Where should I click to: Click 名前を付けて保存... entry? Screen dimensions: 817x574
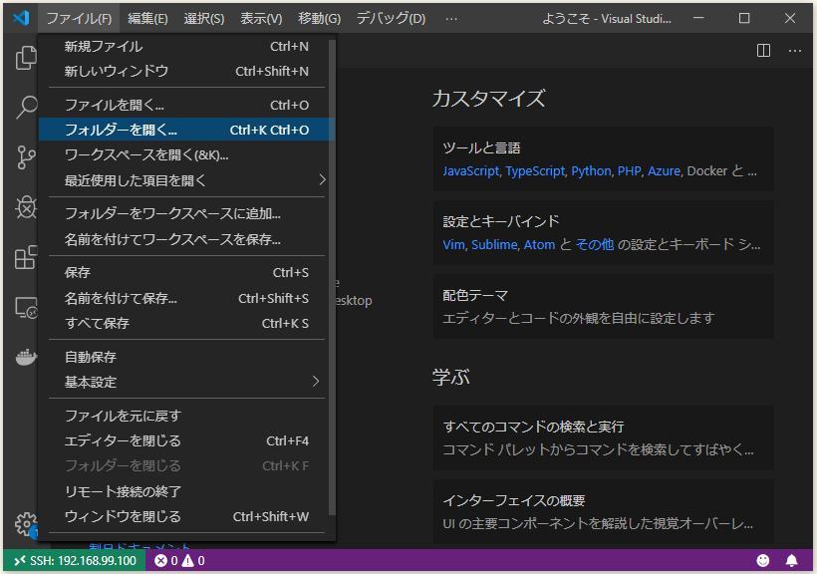pyautogui.click(x=186, y=298)
